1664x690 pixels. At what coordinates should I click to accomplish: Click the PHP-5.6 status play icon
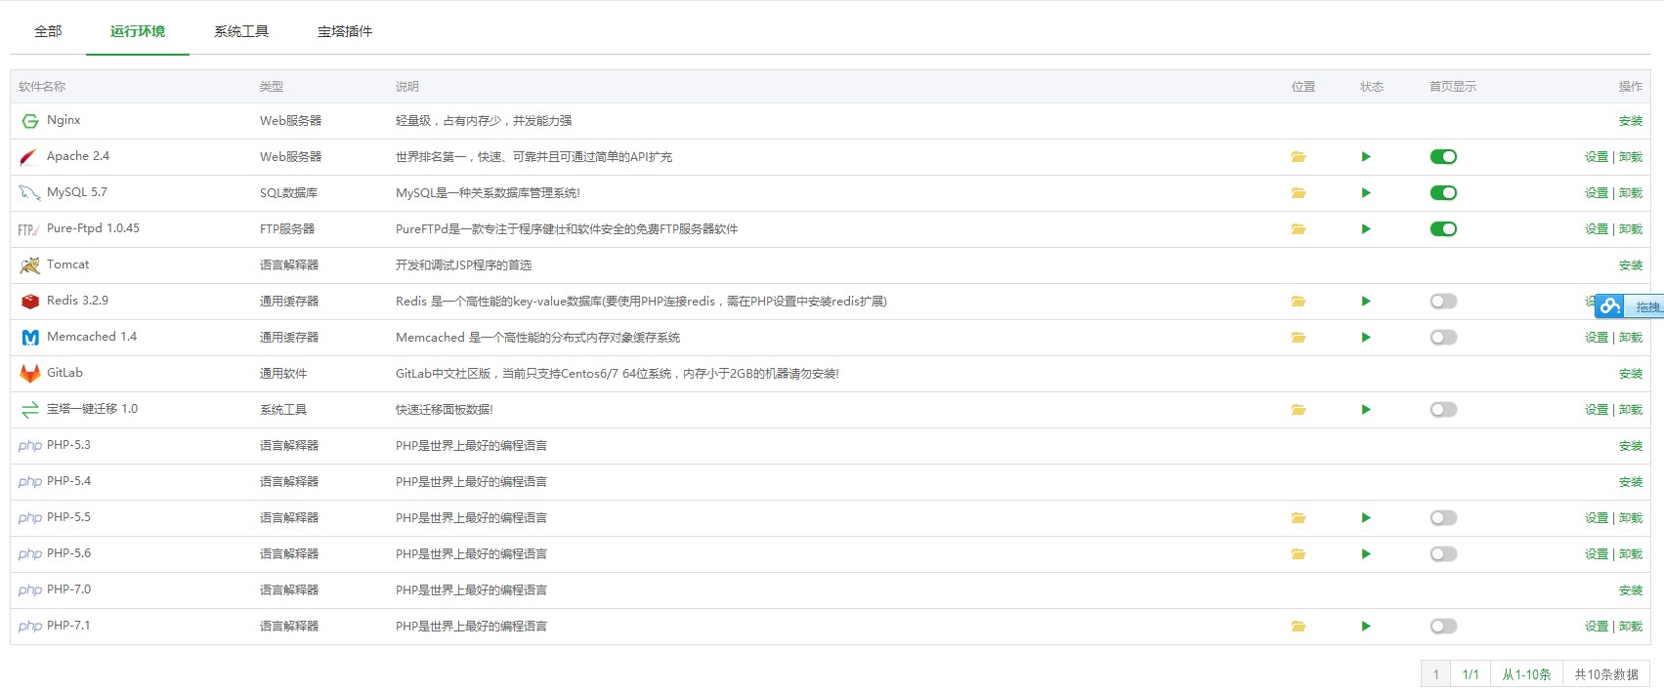1366,554
